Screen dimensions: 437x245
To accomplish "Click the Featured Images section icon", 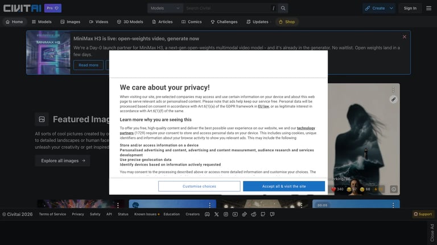I will [x=42, y=119].
